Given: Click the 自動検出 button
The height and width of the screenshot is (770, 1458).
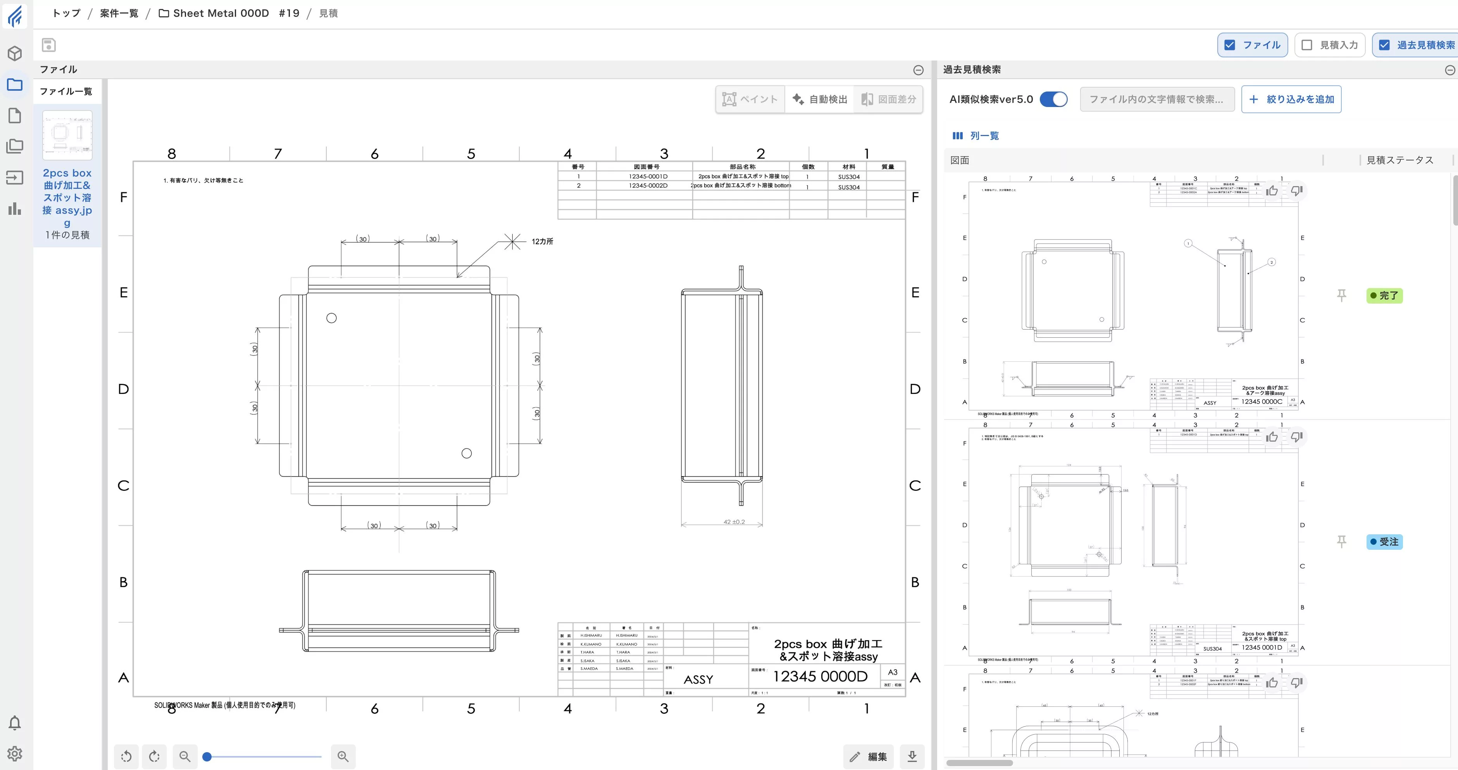Looking at the screenshot, I should coord(820,99).
